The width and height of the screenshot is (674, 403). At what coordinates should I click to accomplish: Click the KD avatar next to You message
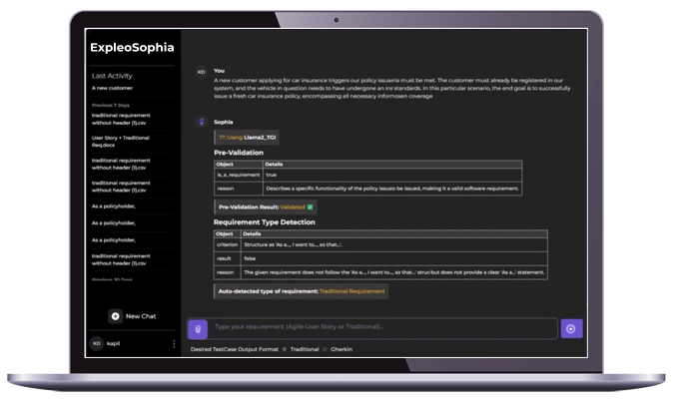coord(201,72)
